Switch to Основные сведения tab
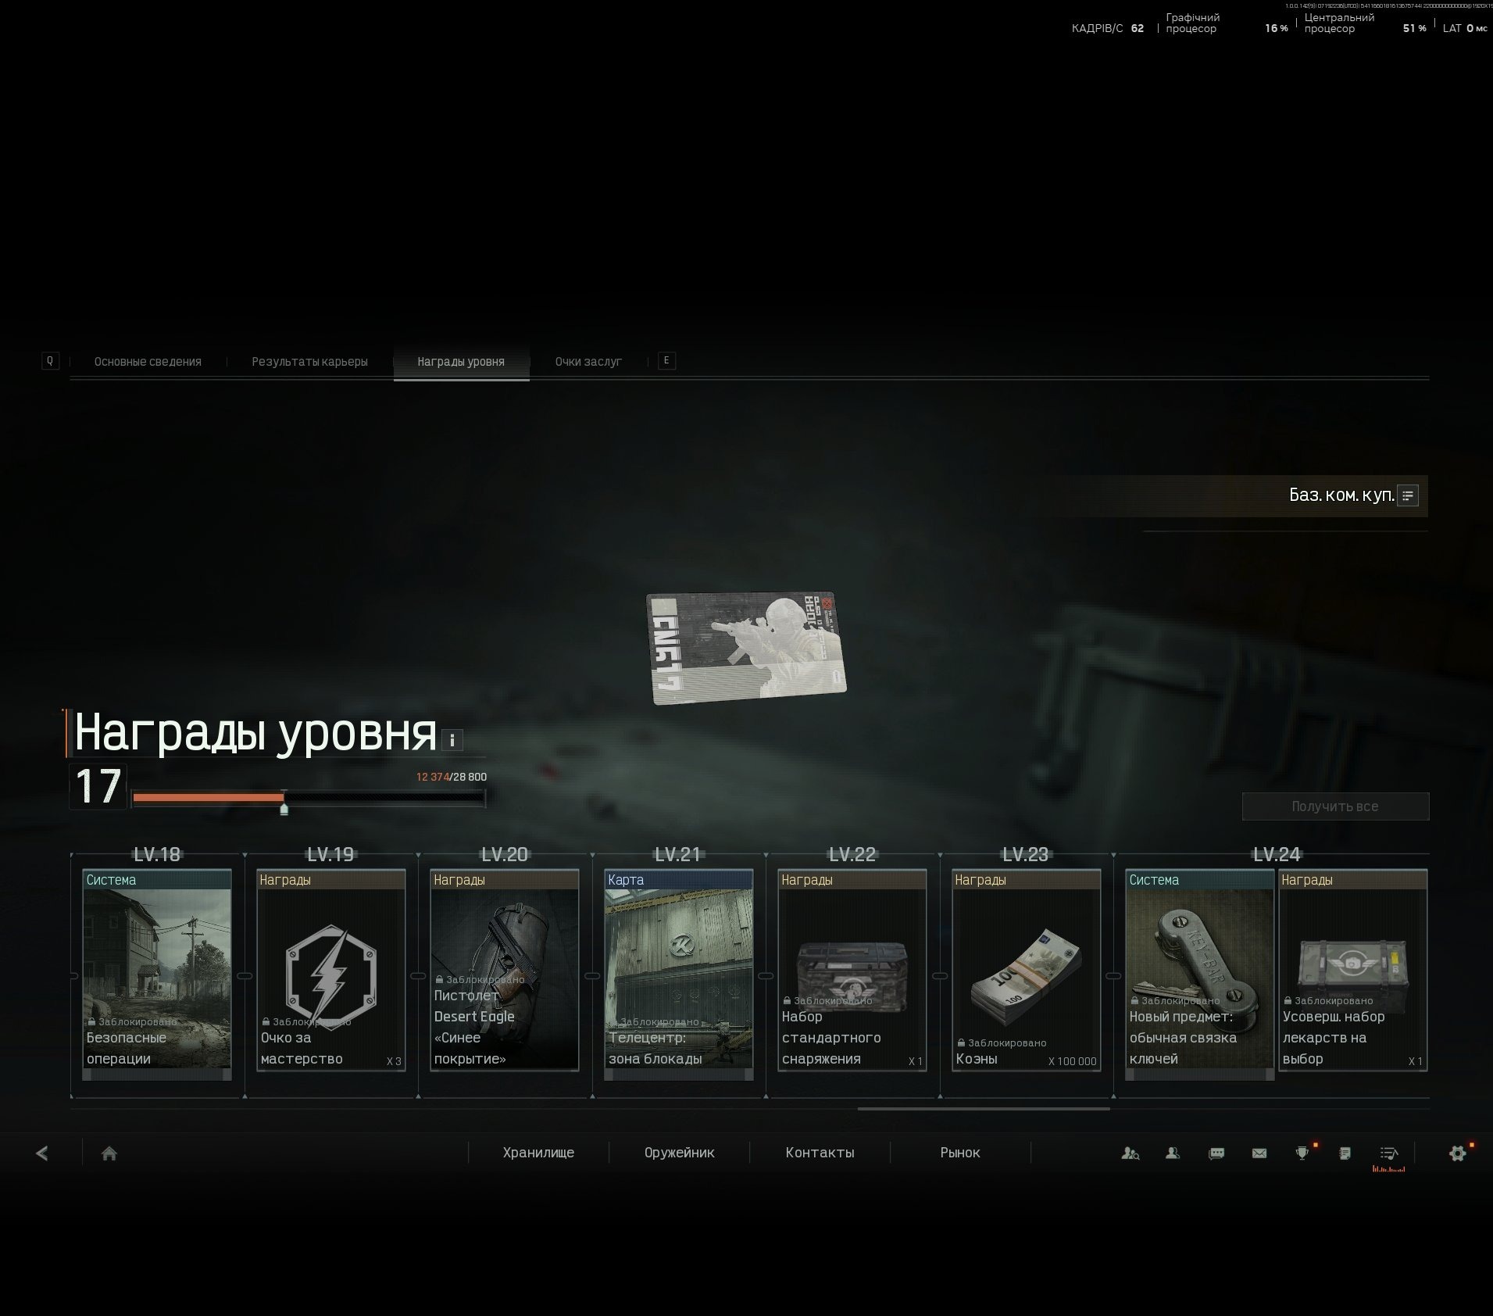The width and height of the screenshot is (1493, 1316). pyautogui.click(x=148, y=362)
